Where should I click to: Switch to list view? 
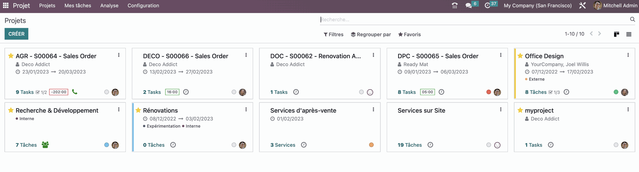(x=629, y=34)
